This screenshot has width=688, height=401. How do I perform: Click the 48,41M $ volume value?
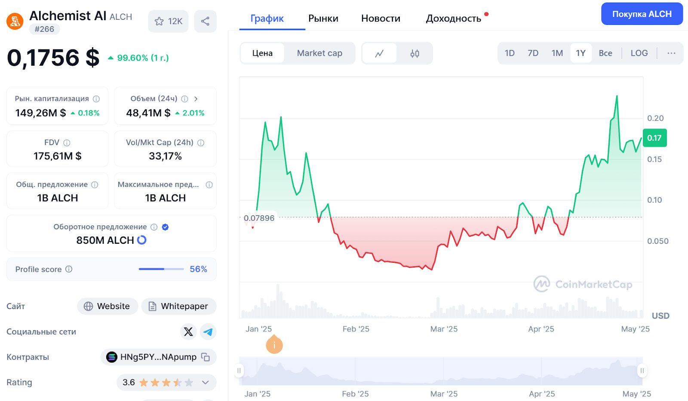(x=148, y=113)
